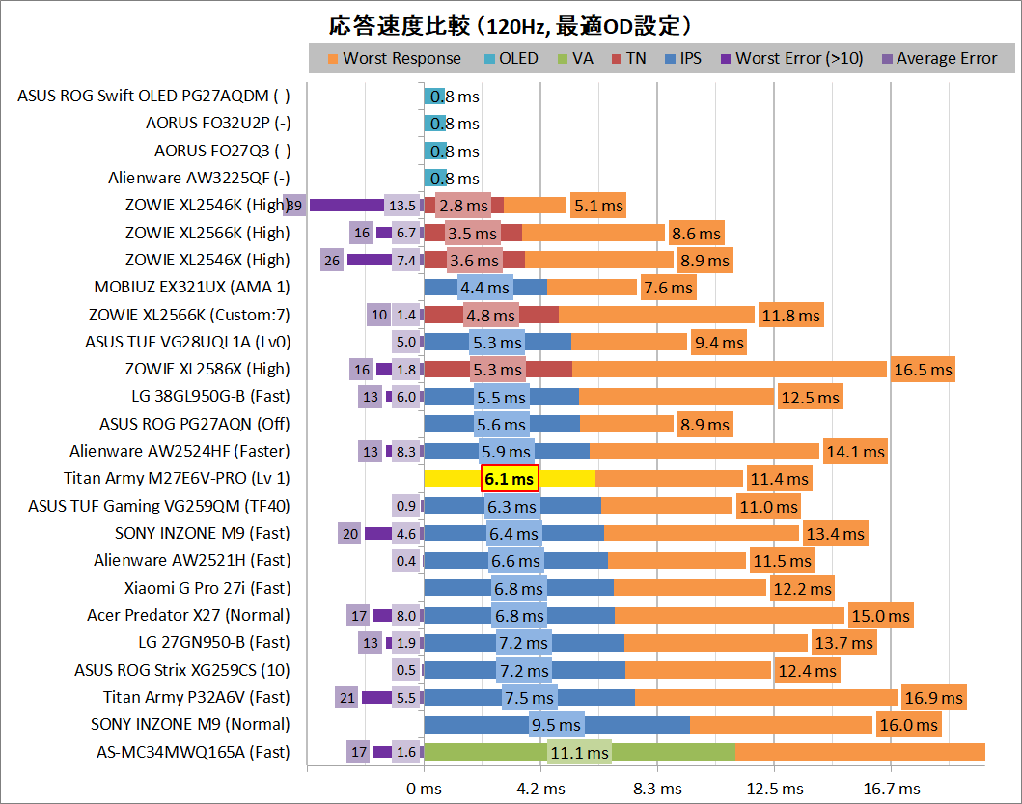The height and width of the screenshot is (804, 1022).
Task: Select the ZOWIE XL2566K (High) label
Action: (x=207, y=233)
